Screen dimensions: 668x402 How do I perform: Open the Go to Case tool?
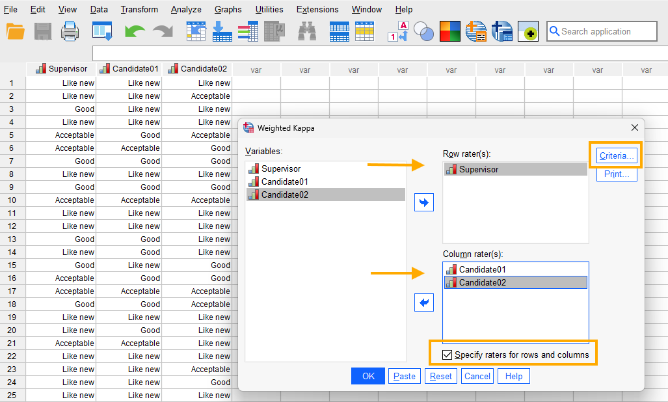196,31
